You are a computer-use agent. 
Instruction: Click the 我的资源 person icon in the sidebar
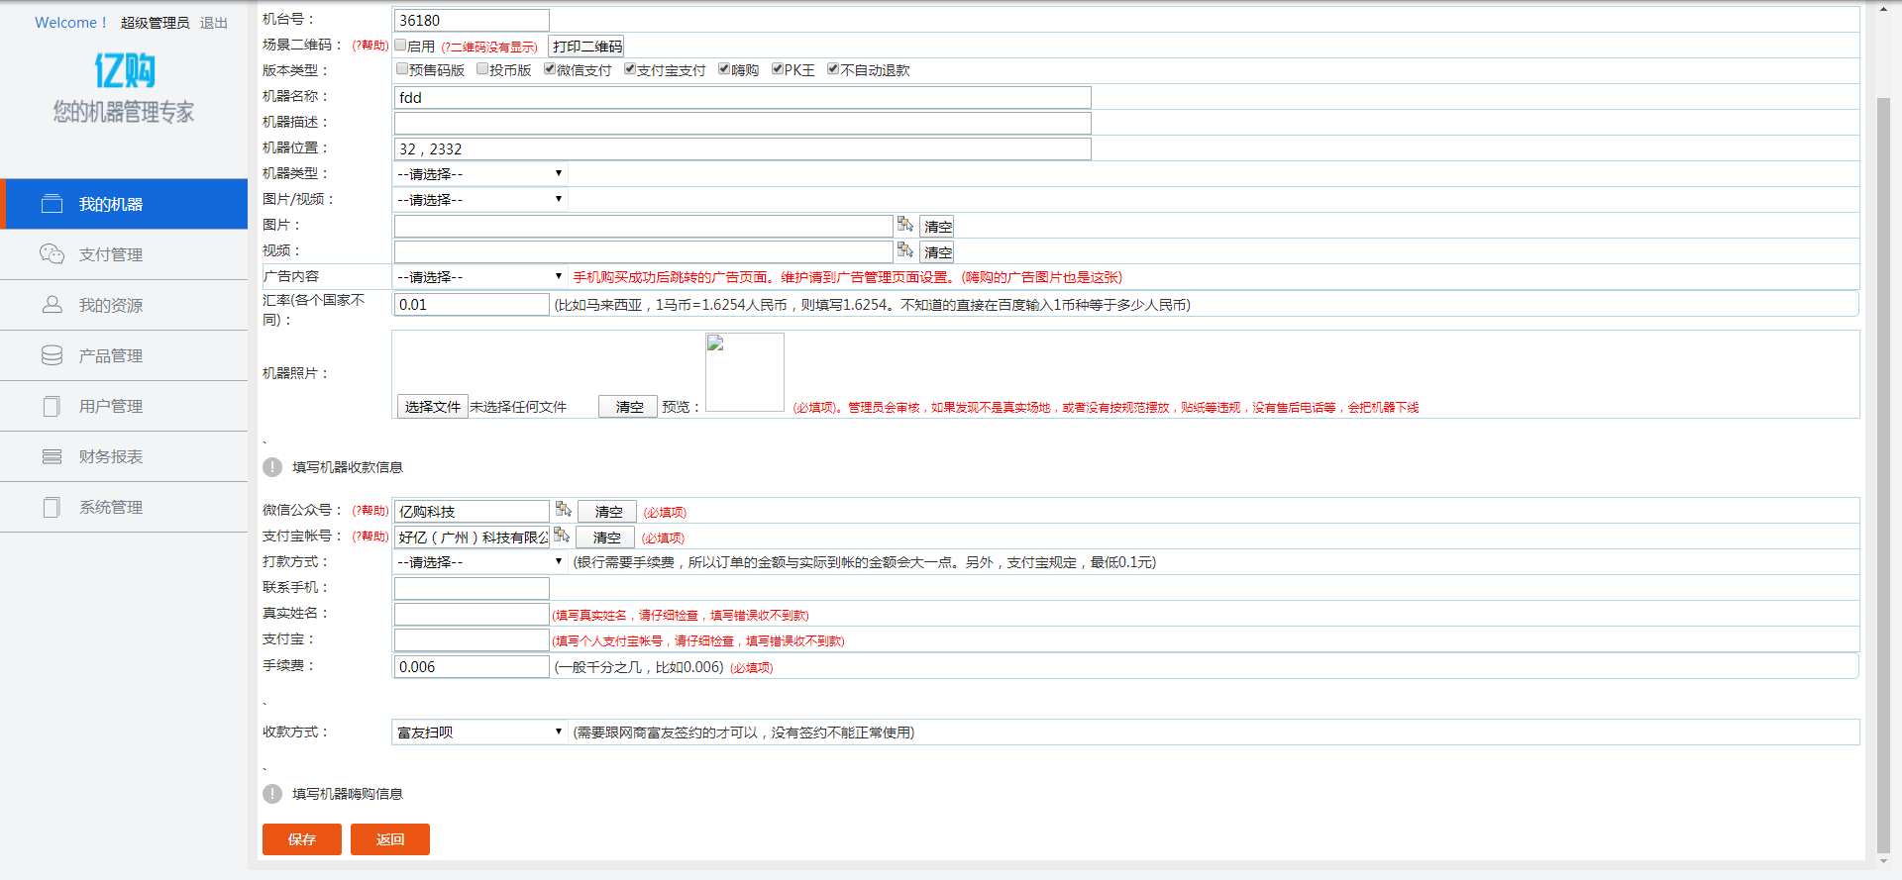click(52, 305)
